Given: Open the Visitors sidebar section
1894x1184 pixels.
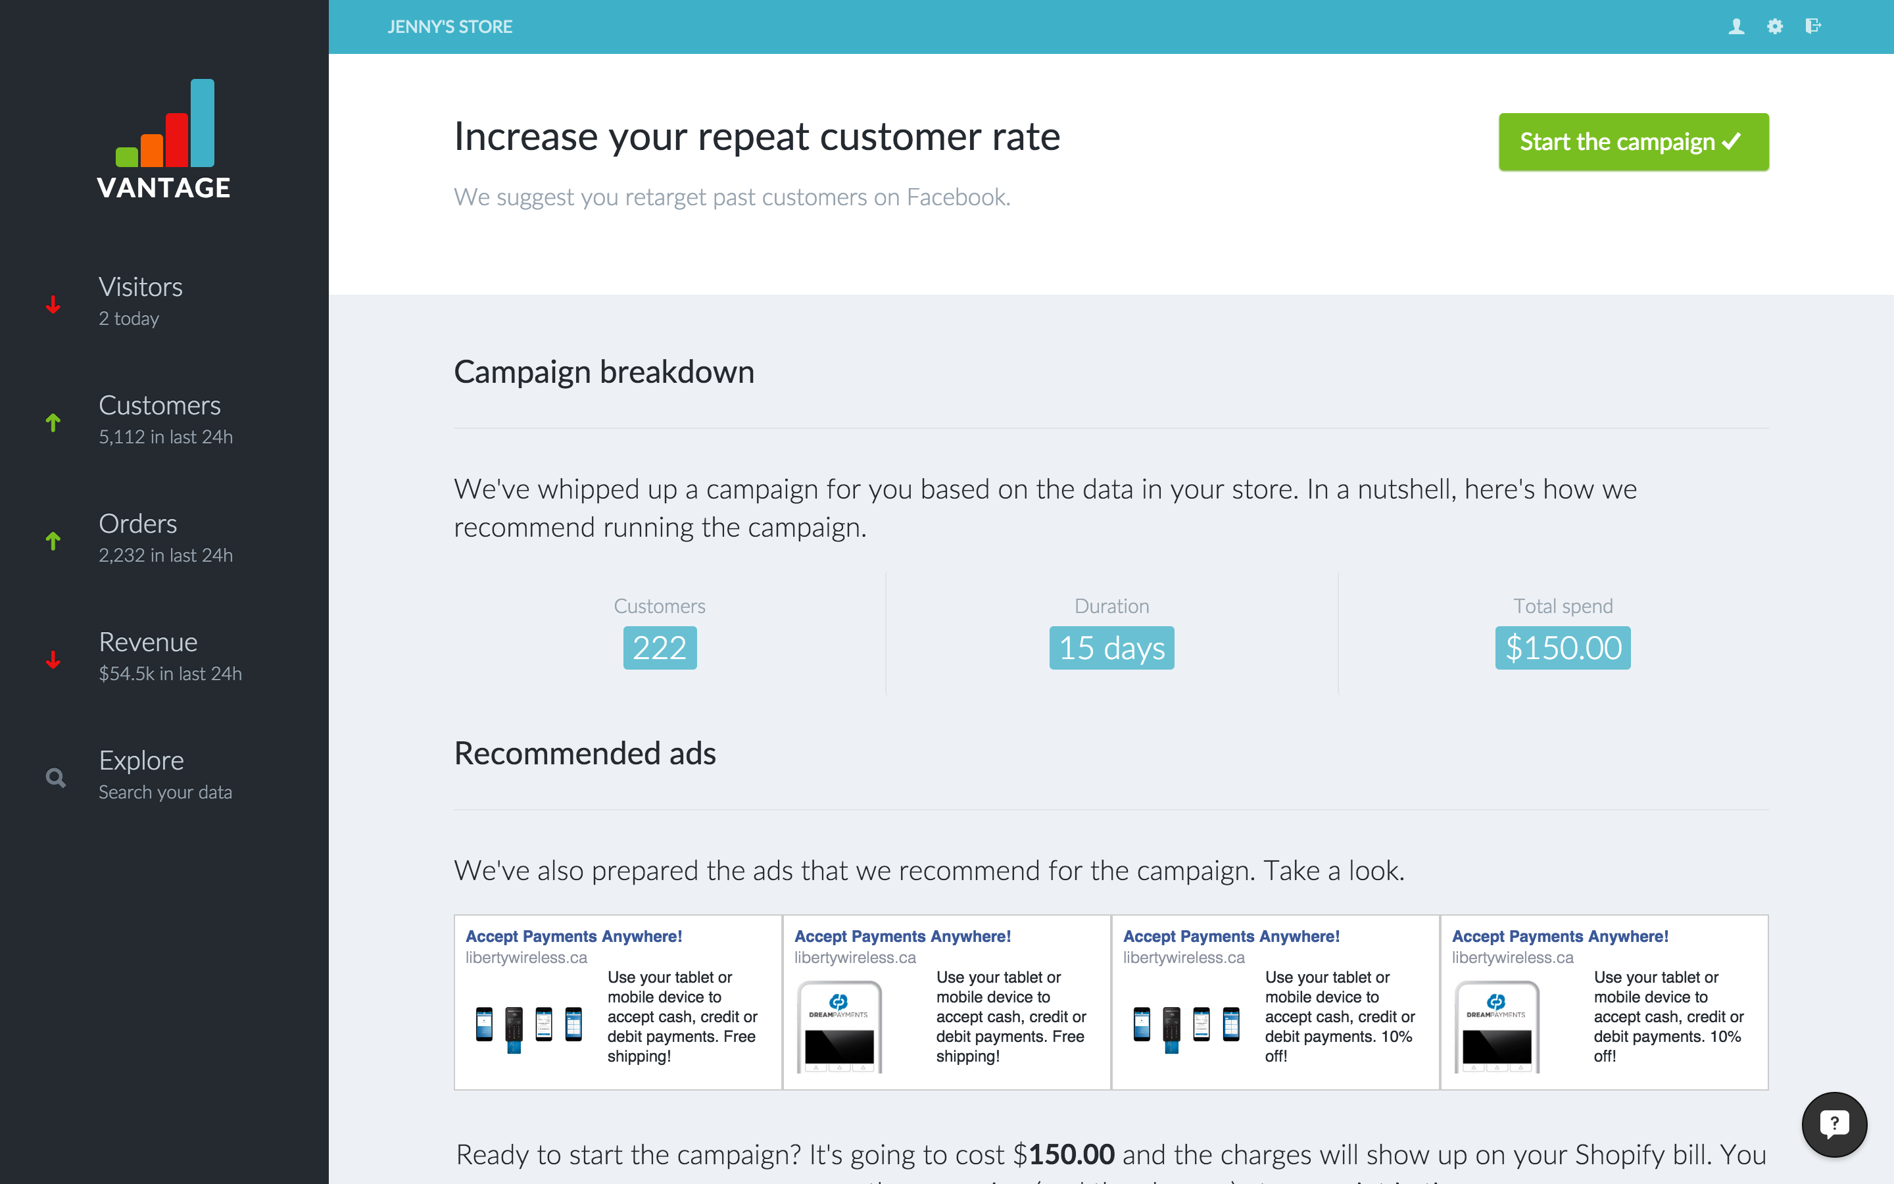Looking at the screenshot, I should (x=141, y=288).
